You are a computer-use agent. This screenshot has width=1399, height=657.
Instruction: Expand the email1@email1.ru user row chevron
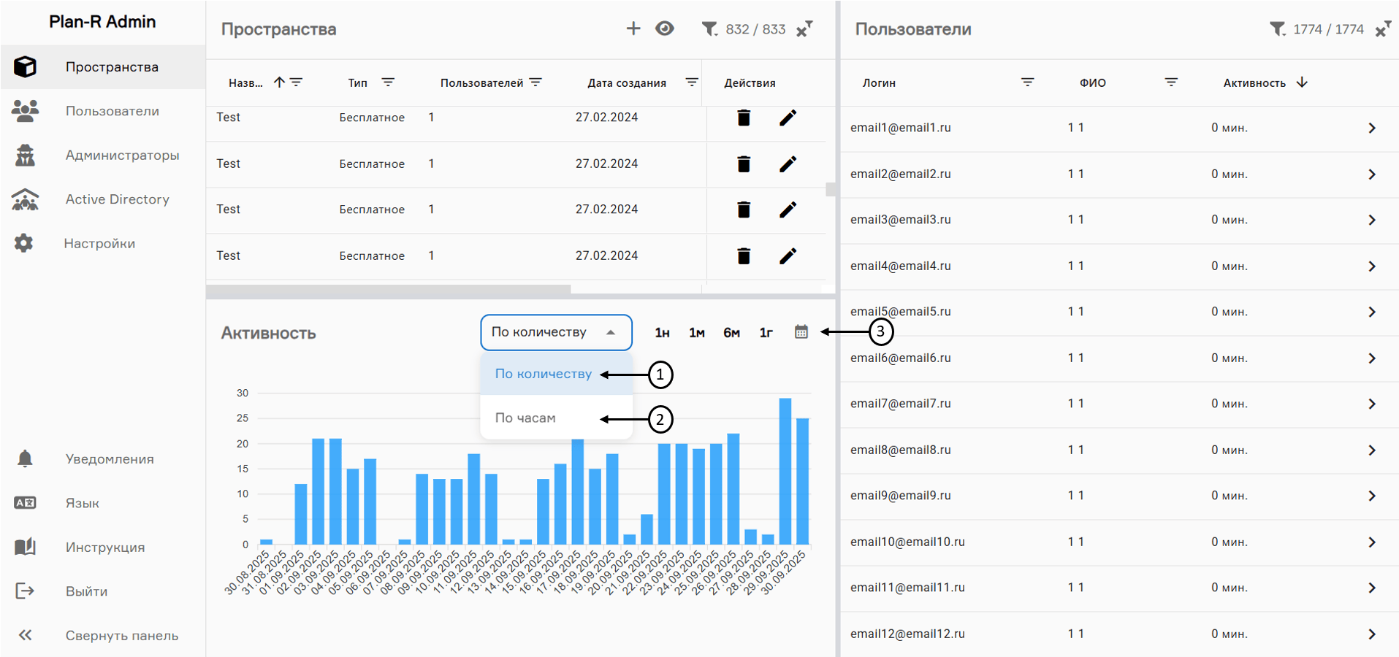(1371, 128)
